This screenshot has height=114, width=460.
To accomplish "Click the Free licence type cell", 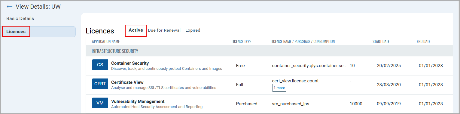I will pos(240,66).
